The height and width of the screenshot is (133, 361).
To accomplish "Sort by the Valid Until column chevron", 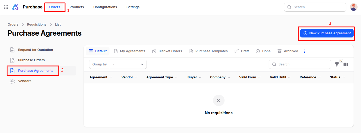I will (289, 78).
